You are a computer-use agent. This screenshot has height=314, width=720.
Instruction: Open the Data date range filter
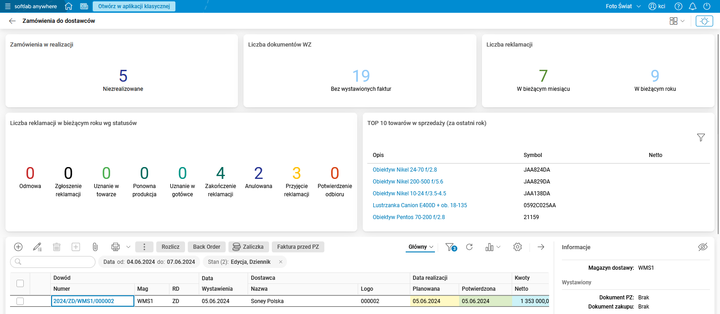[x=149, y=262]
